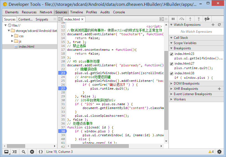Open the Console tab
226x157 pixels.
[x=119, y=12]
